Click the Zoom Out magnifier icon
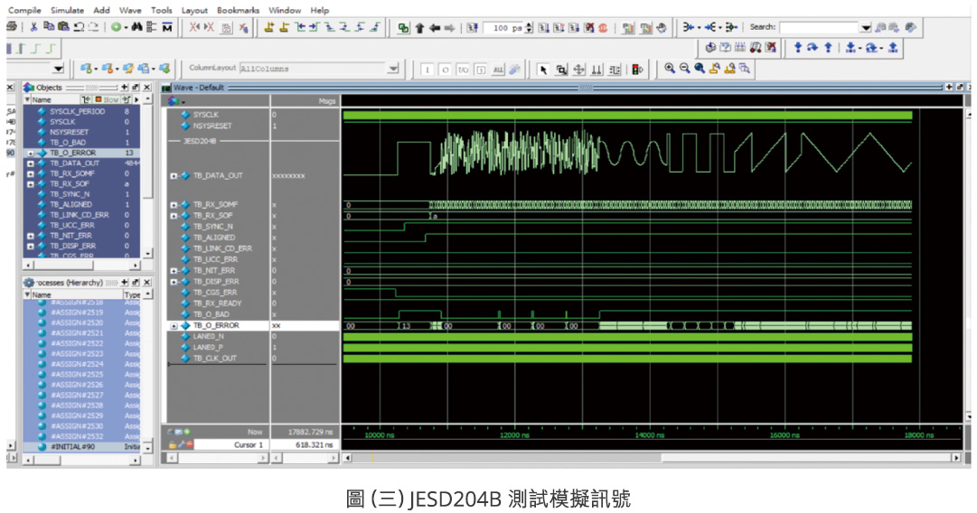977x513 pixels. coord(684,69)
